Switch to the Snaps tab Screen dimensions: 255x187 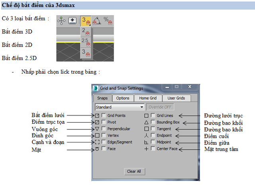tap(102, 98)
